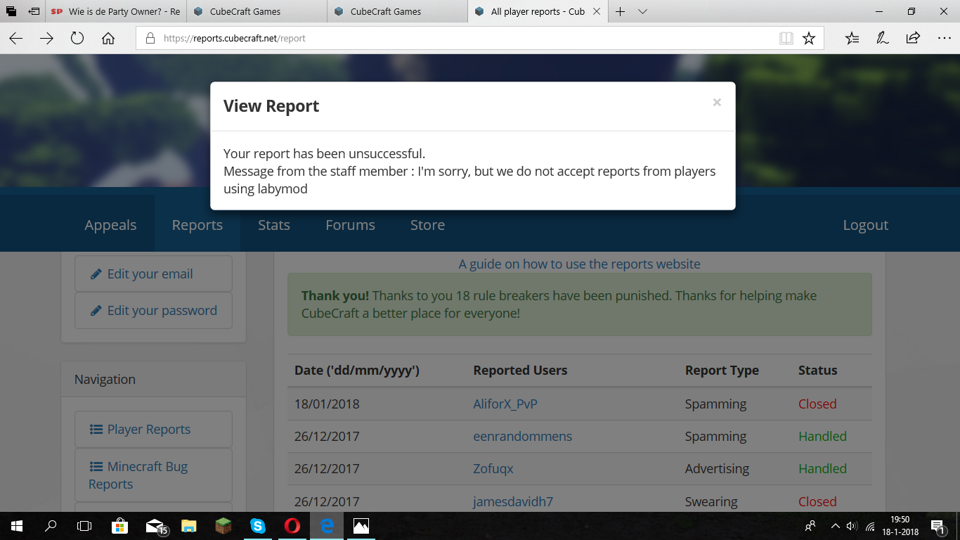Click the site security lock icon
Screen dimensions: 960x540
[x=150, y=39]
